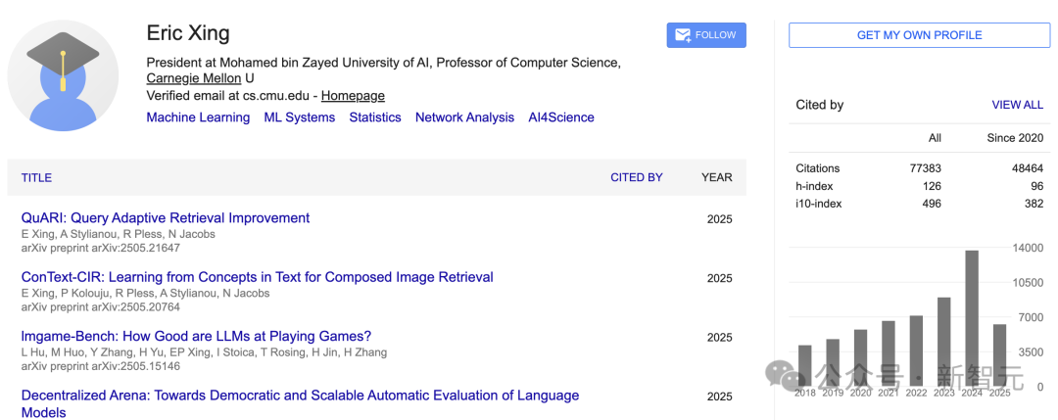The width and height of the screenshot is (1058, 420).
Task: Open the ConText-CIR paper entry
Action: [x=257, y=277]
